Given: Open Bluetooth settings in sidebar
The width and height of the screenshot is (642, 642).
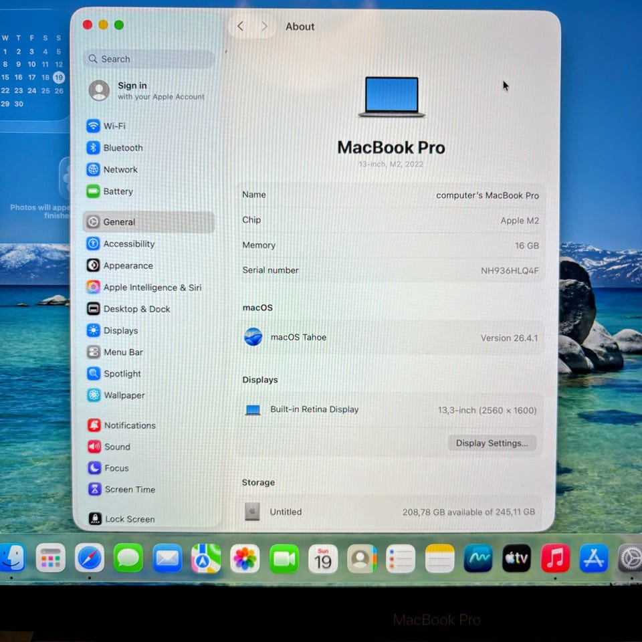Looking at the screenshot, I should (x=148, y=147).
